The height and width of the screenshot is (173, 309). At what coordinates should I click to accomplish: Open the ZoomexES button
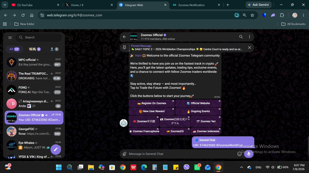click(175, 131)
